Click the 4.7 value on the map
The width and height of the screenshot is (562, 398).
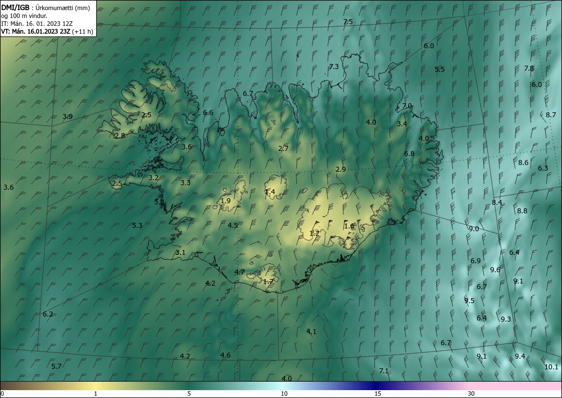[239, 272]
